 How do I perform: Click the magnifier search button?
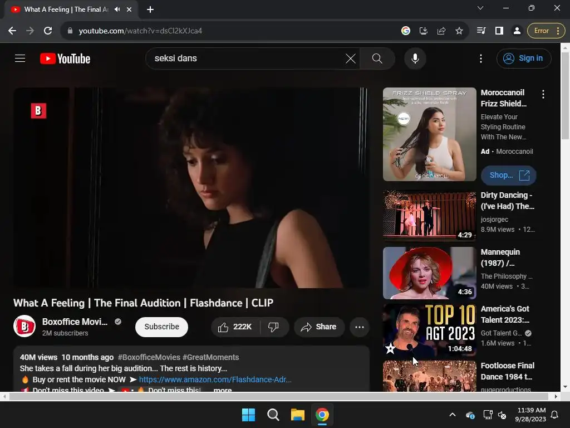(377, 59)
